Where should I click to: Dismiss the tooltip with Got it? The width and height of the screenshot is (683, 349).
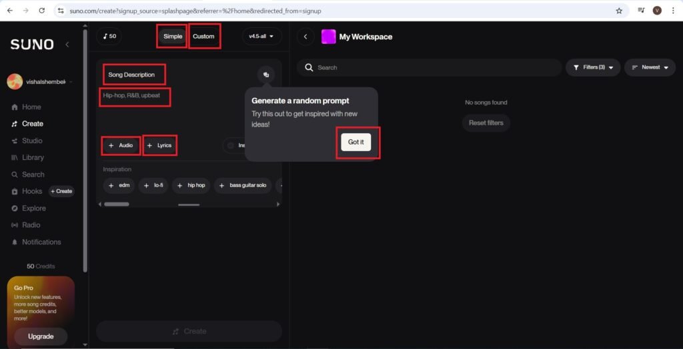(356, 143)
